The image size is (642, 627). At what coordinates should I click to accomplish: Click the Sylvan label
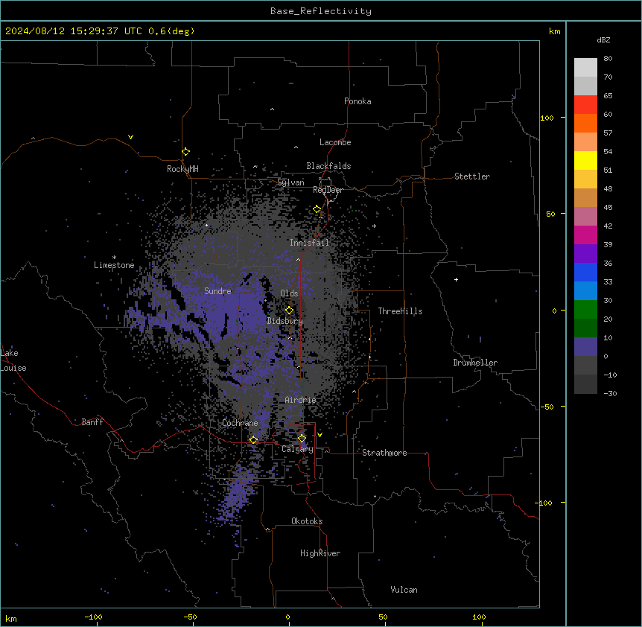click(290, 182)
